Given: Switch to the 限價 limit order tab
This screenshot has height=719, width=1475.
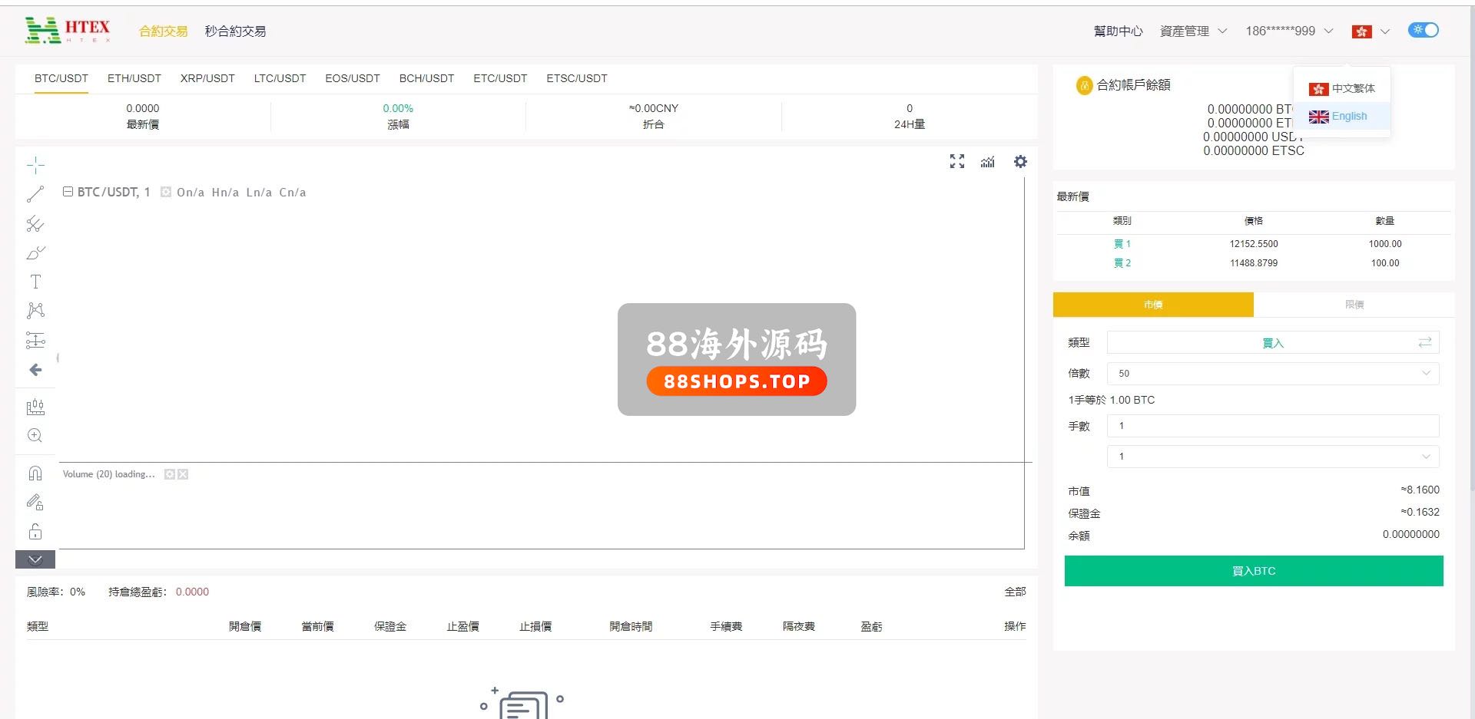Looking at the screenshot, I should [1354, 305].
